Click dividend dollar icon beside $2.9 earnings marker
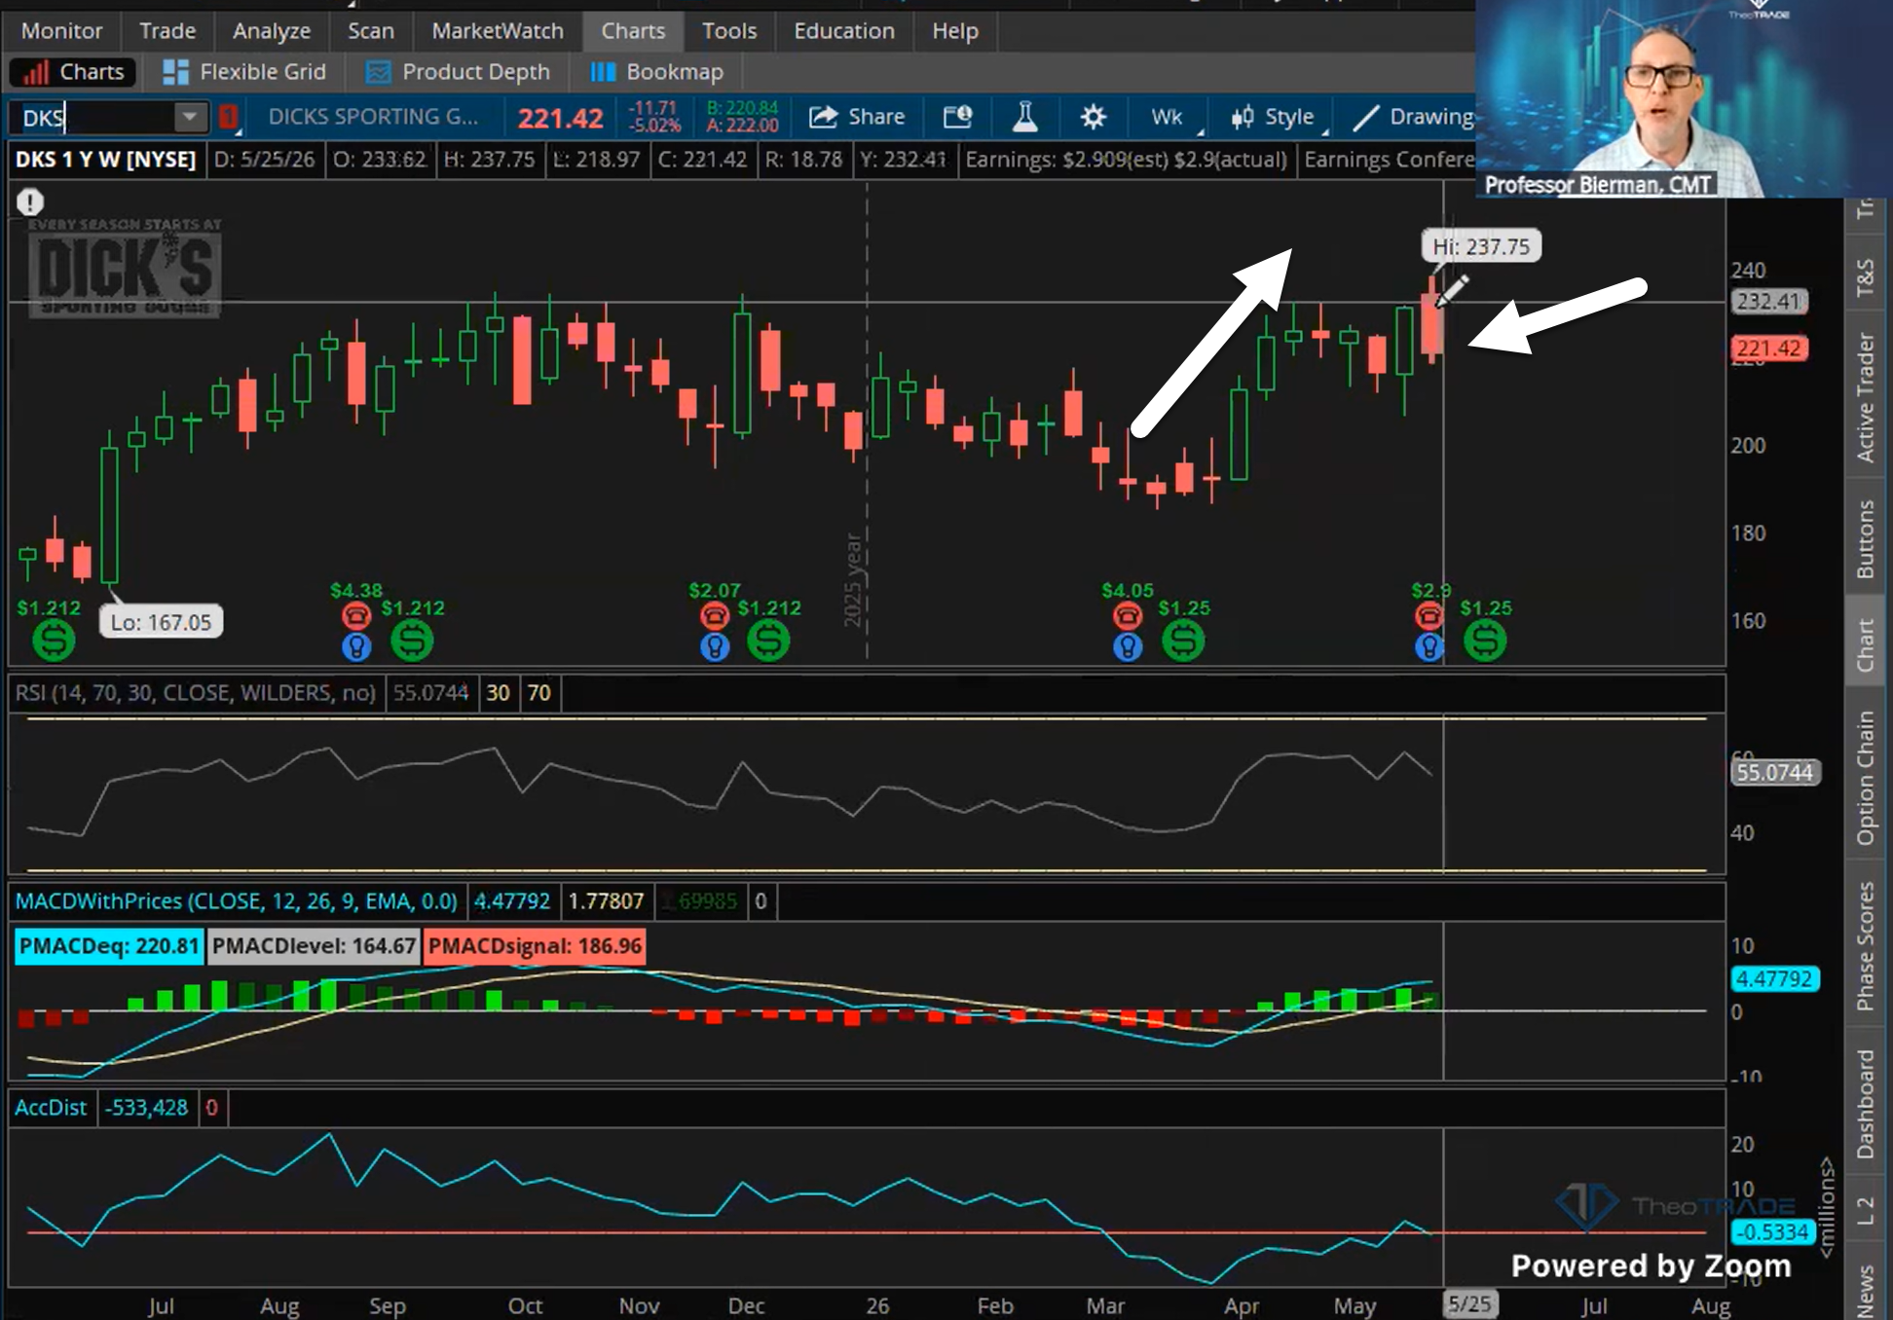1893x1320 pixels. (x=1485, y=641)
